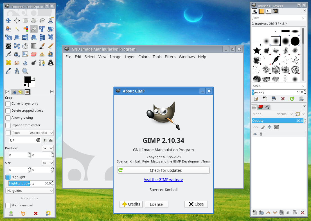
Task: Select the star brush thumbnail
Action: (x=257, y=51)
